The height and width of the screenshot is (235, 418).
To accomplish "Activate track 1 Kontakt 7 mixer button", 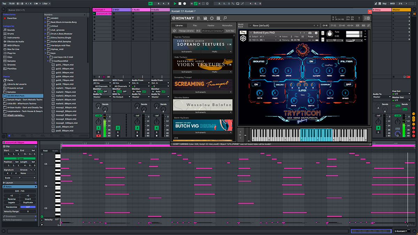I will point(99,128).
